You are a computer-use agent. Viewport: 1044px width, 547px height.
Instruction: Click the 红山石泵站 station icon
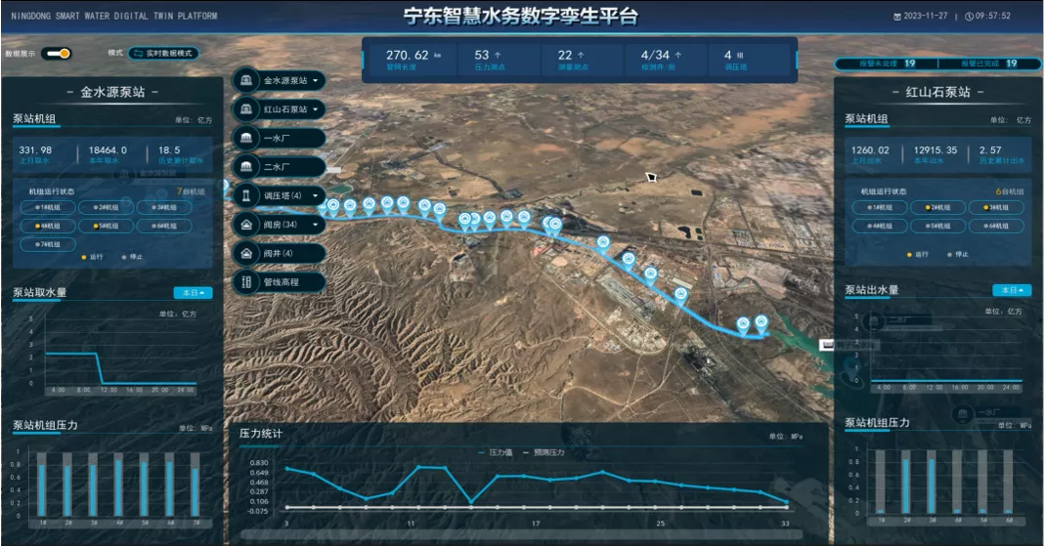(245, 109)
